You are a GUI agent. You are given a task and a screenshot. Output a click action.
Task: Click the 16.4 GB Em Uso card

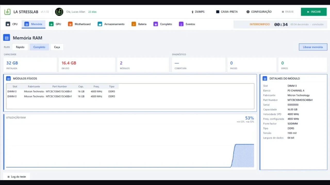(87, 65)
